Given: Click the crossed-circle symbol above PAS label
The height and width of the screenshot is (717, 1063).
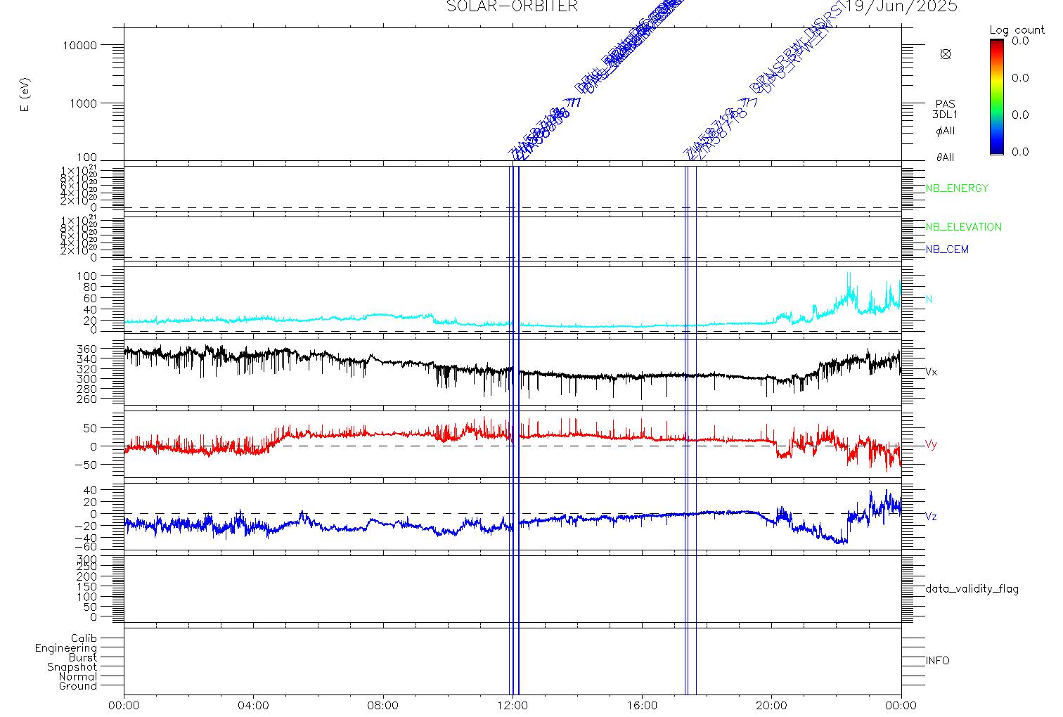Looking at the screenshot, I should [946, 54].
